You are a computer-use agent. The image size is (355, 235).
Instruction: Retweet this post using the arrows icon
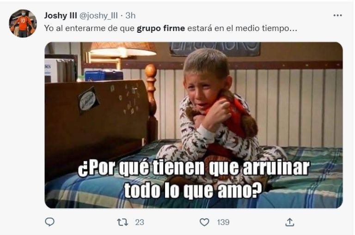click(x=122, y=223)
